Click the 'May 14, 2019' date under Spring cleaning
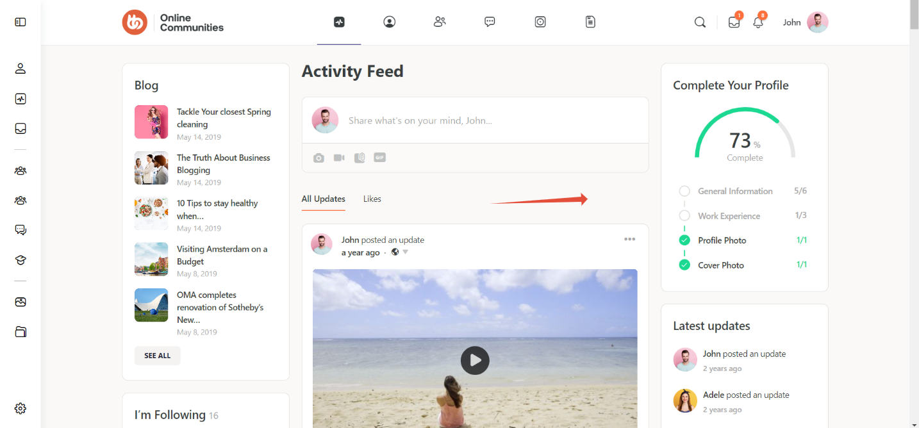919x428 pixels. (x=199, y=137)
